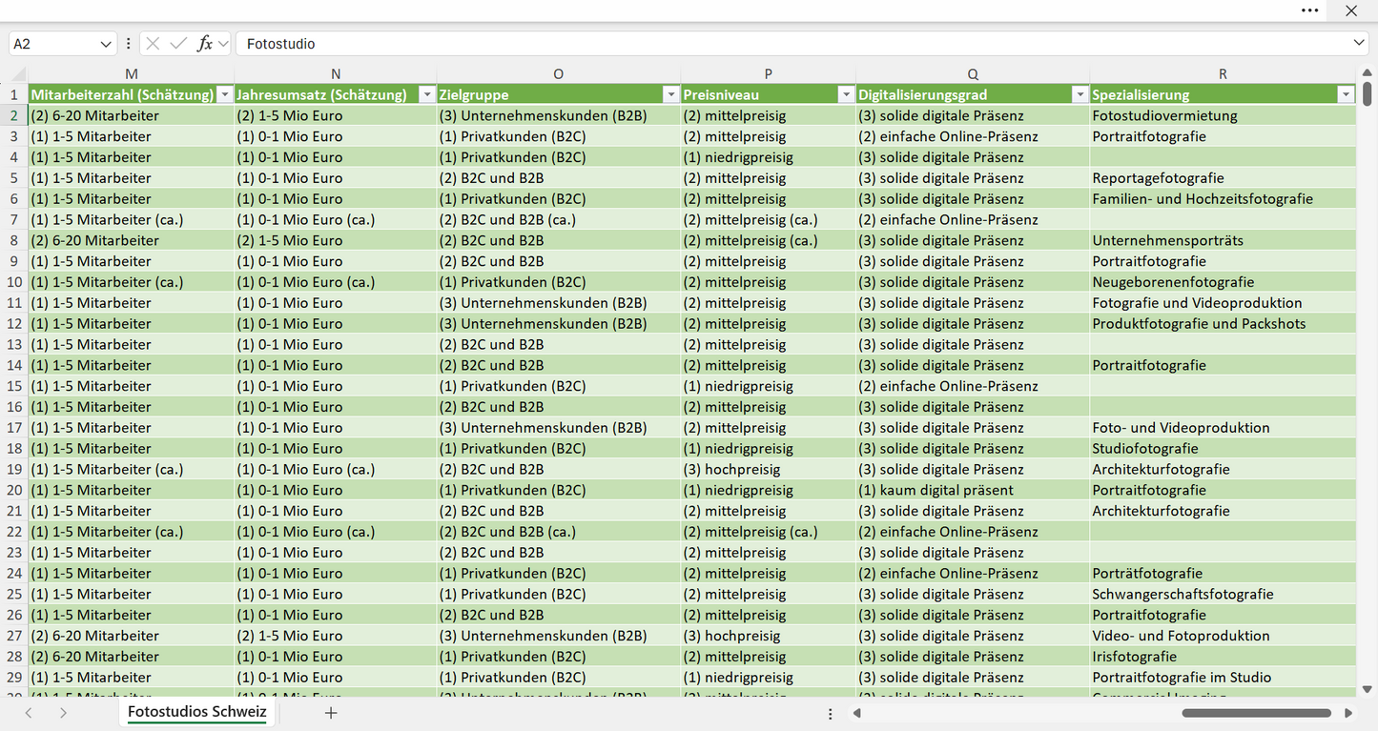
Task: Open filter dropdown for Mitarbeiterzahl (Schätzung)
Action: [x=225, y=94]
